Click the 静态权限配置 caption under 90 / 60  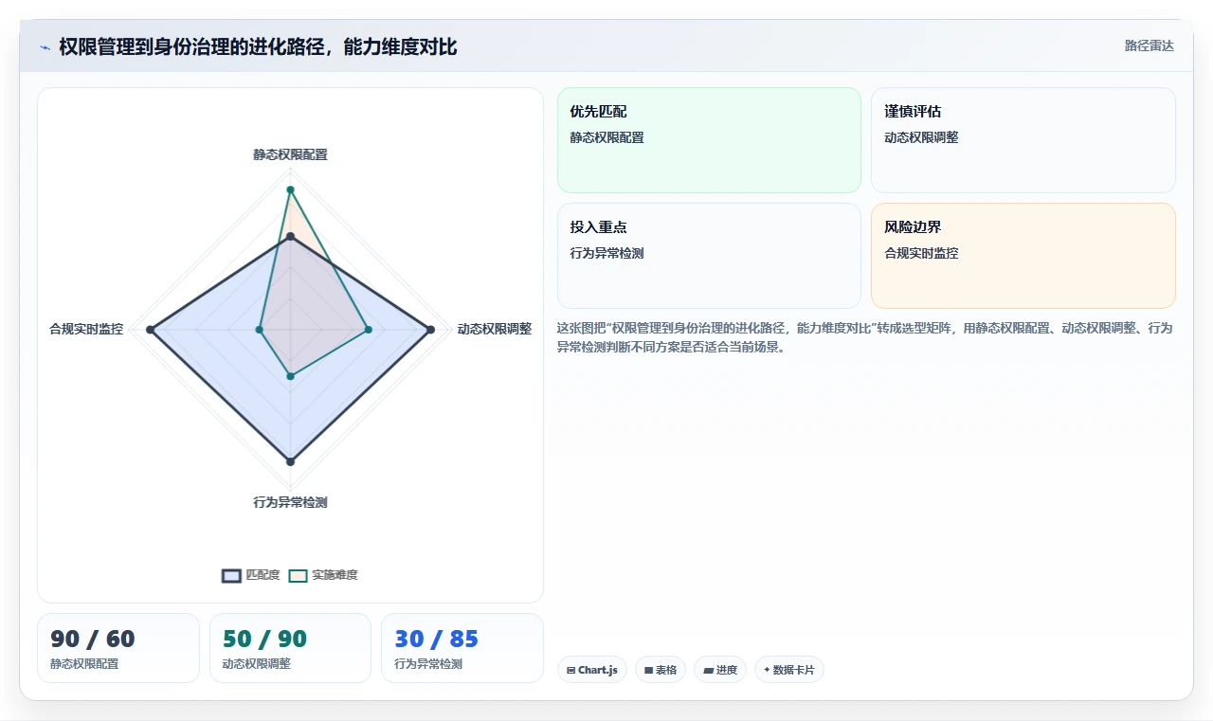[x=84, y=664]
